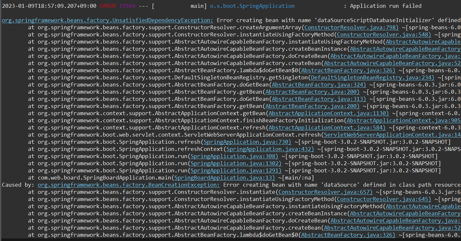This screenshot has width=461, height=241.
Task: Open the UnsatisfiedDependencyException class link
Action: click(108, 20)
